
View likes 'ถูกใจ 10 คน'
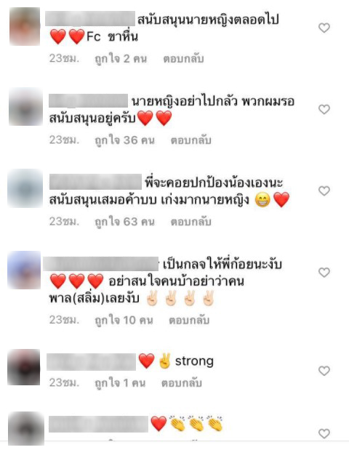[x=124, y=321]
